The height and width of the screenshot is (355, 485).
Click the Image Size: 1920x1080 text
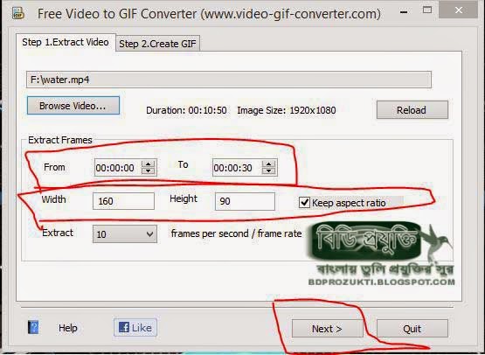click(x=287, y=110)
